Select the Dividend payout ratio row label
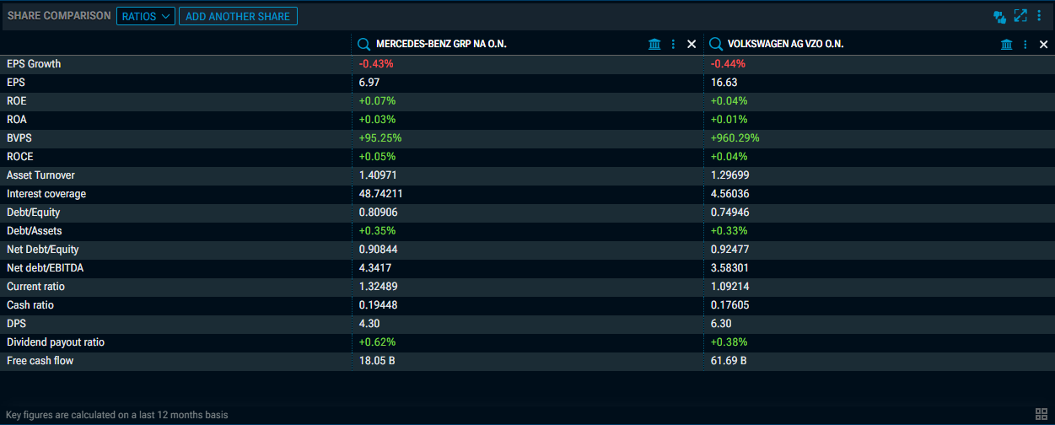Image resolution: width=1055 pixels, height=425 pixels. point(56,342)
